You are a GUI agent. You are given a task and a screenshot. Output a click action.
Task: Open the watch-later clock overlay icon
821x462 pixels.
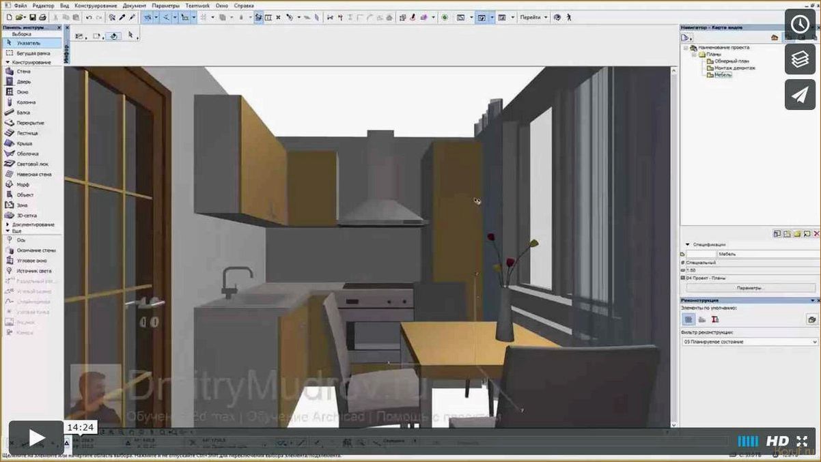pyautogui.click(x=800, y=25)
